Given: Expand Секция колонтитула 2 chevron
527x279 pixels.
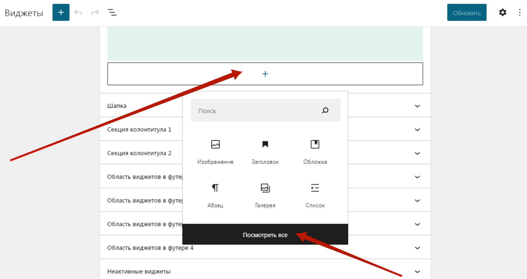Looking at the screenshot, I should (x=417, y=153).
